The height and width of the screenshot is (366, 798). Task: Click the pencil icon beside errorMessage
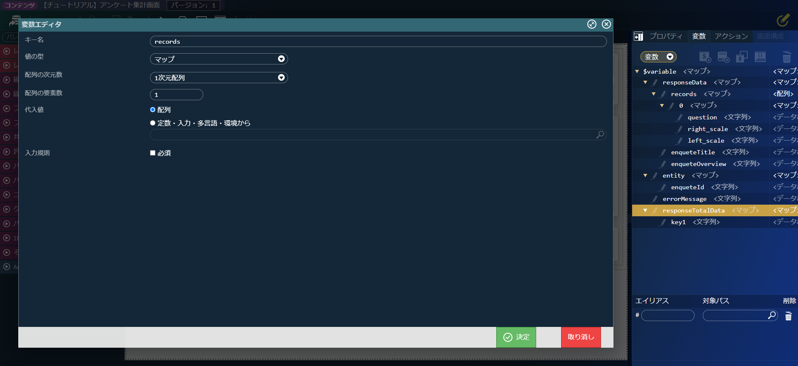655,199
